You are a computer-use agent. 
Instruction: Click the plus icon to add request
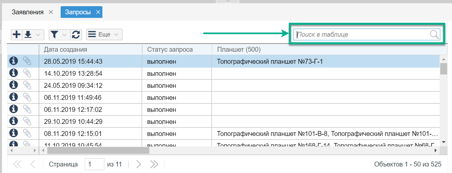16,34
